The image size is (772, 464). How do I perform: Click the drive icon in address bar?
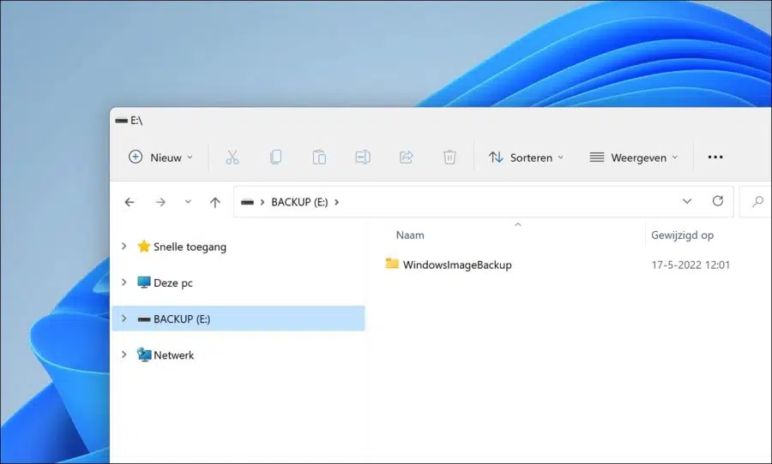247,202
